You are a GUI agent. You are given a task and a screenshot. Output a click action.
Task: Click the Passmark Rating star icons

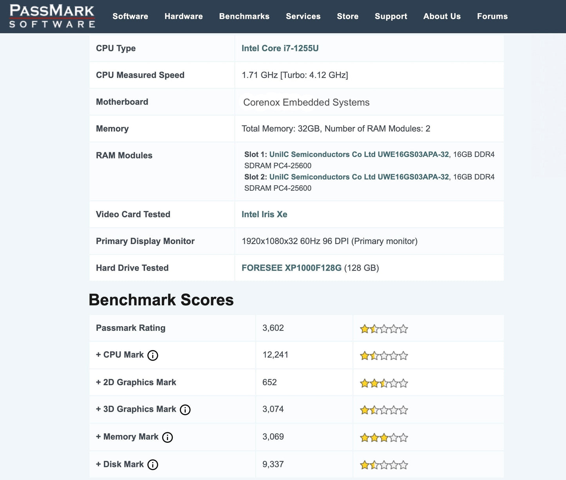click(x=383, y=329)
